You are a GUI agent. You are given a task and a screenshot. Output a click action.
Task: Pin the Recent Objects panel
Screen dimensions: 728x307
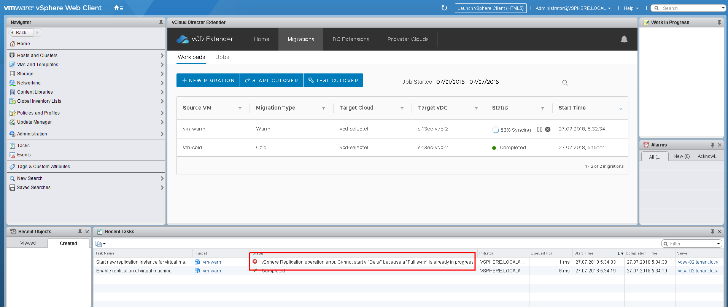pos(80,232)
